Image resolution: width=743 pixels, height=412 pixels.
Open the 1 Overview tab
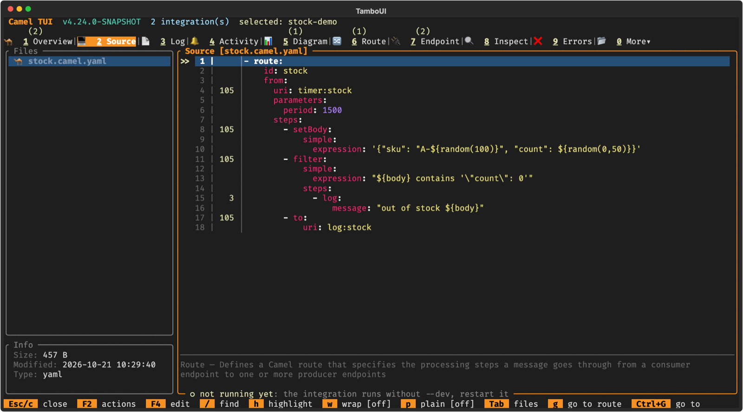coord(48,42)
